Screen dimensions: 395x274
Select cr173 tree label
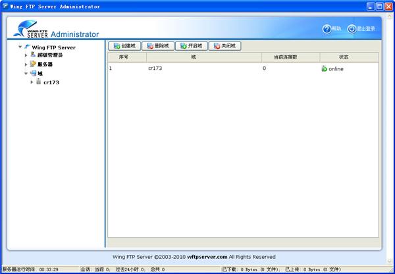51,82
